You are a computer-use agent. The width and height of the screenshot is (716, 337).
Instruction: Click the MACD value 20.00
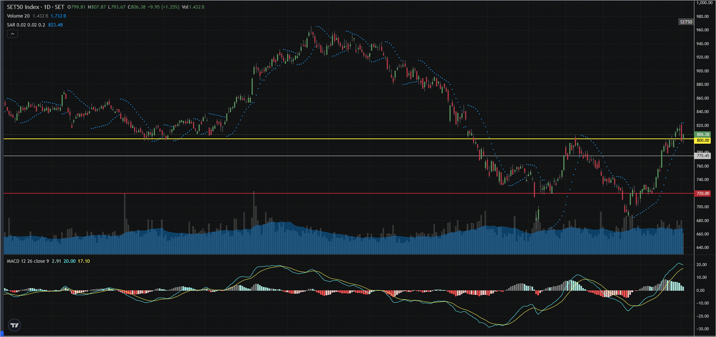pos(69,261)
